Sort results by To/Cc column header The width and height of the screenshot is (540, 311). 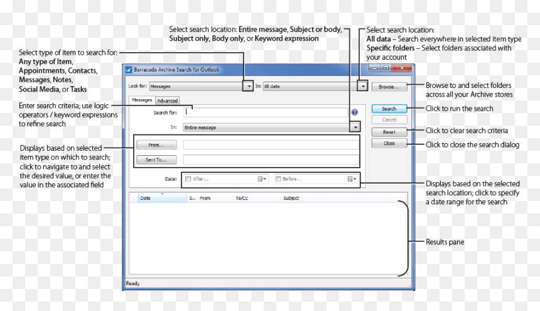click(257, 198)
